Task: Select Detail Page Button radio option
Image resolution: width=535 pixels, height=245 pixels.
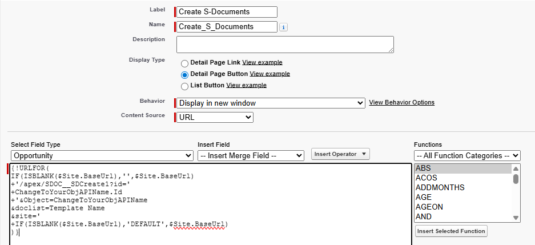Action: coord(184,75)
